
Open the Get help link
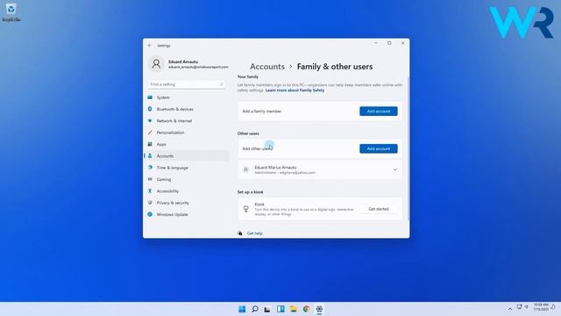[x=255, y=233]
